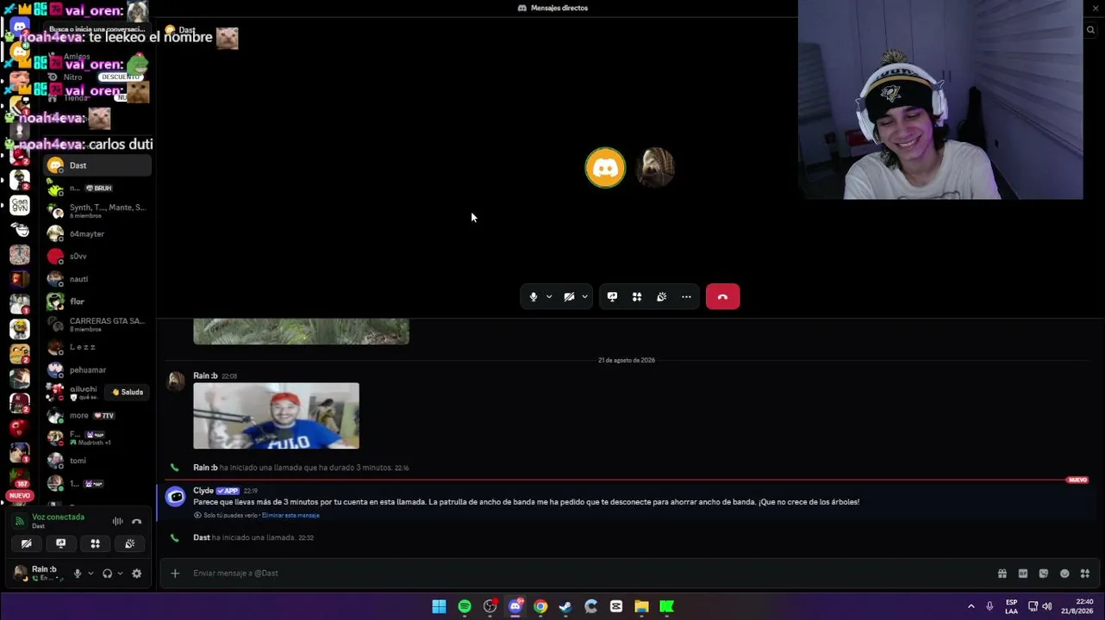Open Spotify from the taskbar
Screen dimensions: 1105x620
pyautogui.click(x=465, y=606)
